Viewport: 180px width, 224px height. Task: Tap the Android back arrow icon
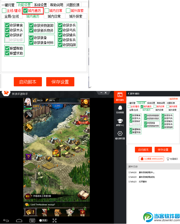6,220
